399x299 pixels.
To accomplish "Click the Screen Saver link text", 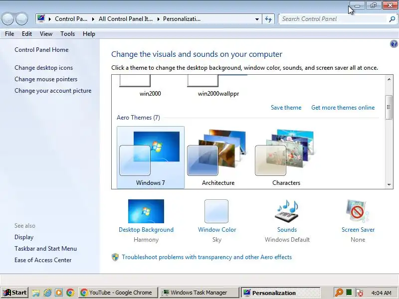I will pos(358,230).
